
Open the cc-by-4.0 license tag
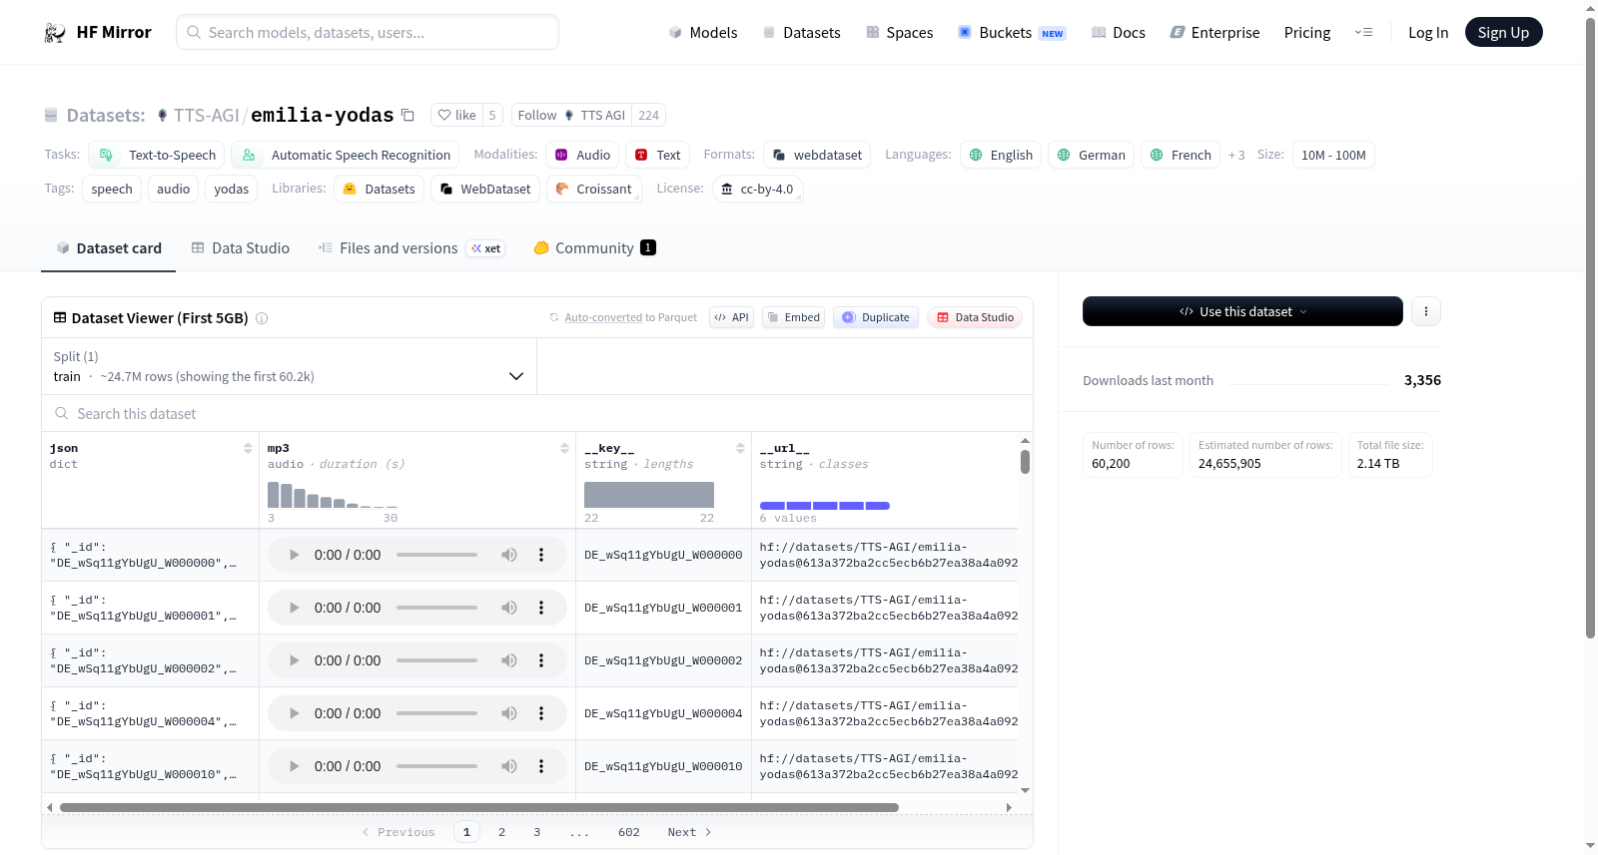click(758, 190)
